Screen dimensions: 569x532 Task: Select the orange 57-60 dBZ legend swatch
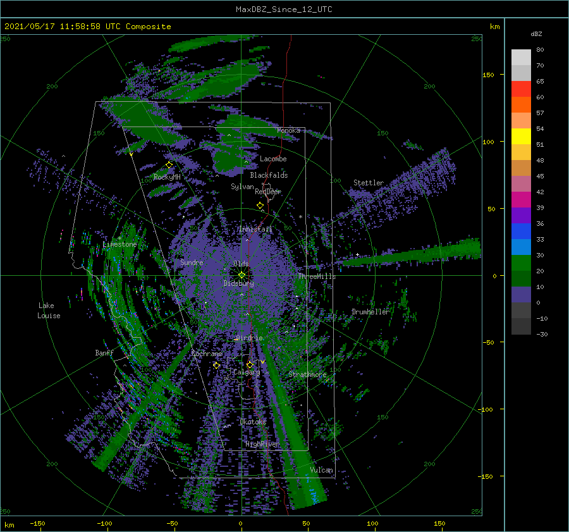521,105
